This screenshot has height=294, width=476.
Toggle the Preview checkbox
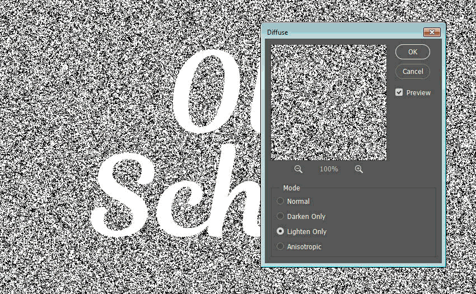point(399,92)
